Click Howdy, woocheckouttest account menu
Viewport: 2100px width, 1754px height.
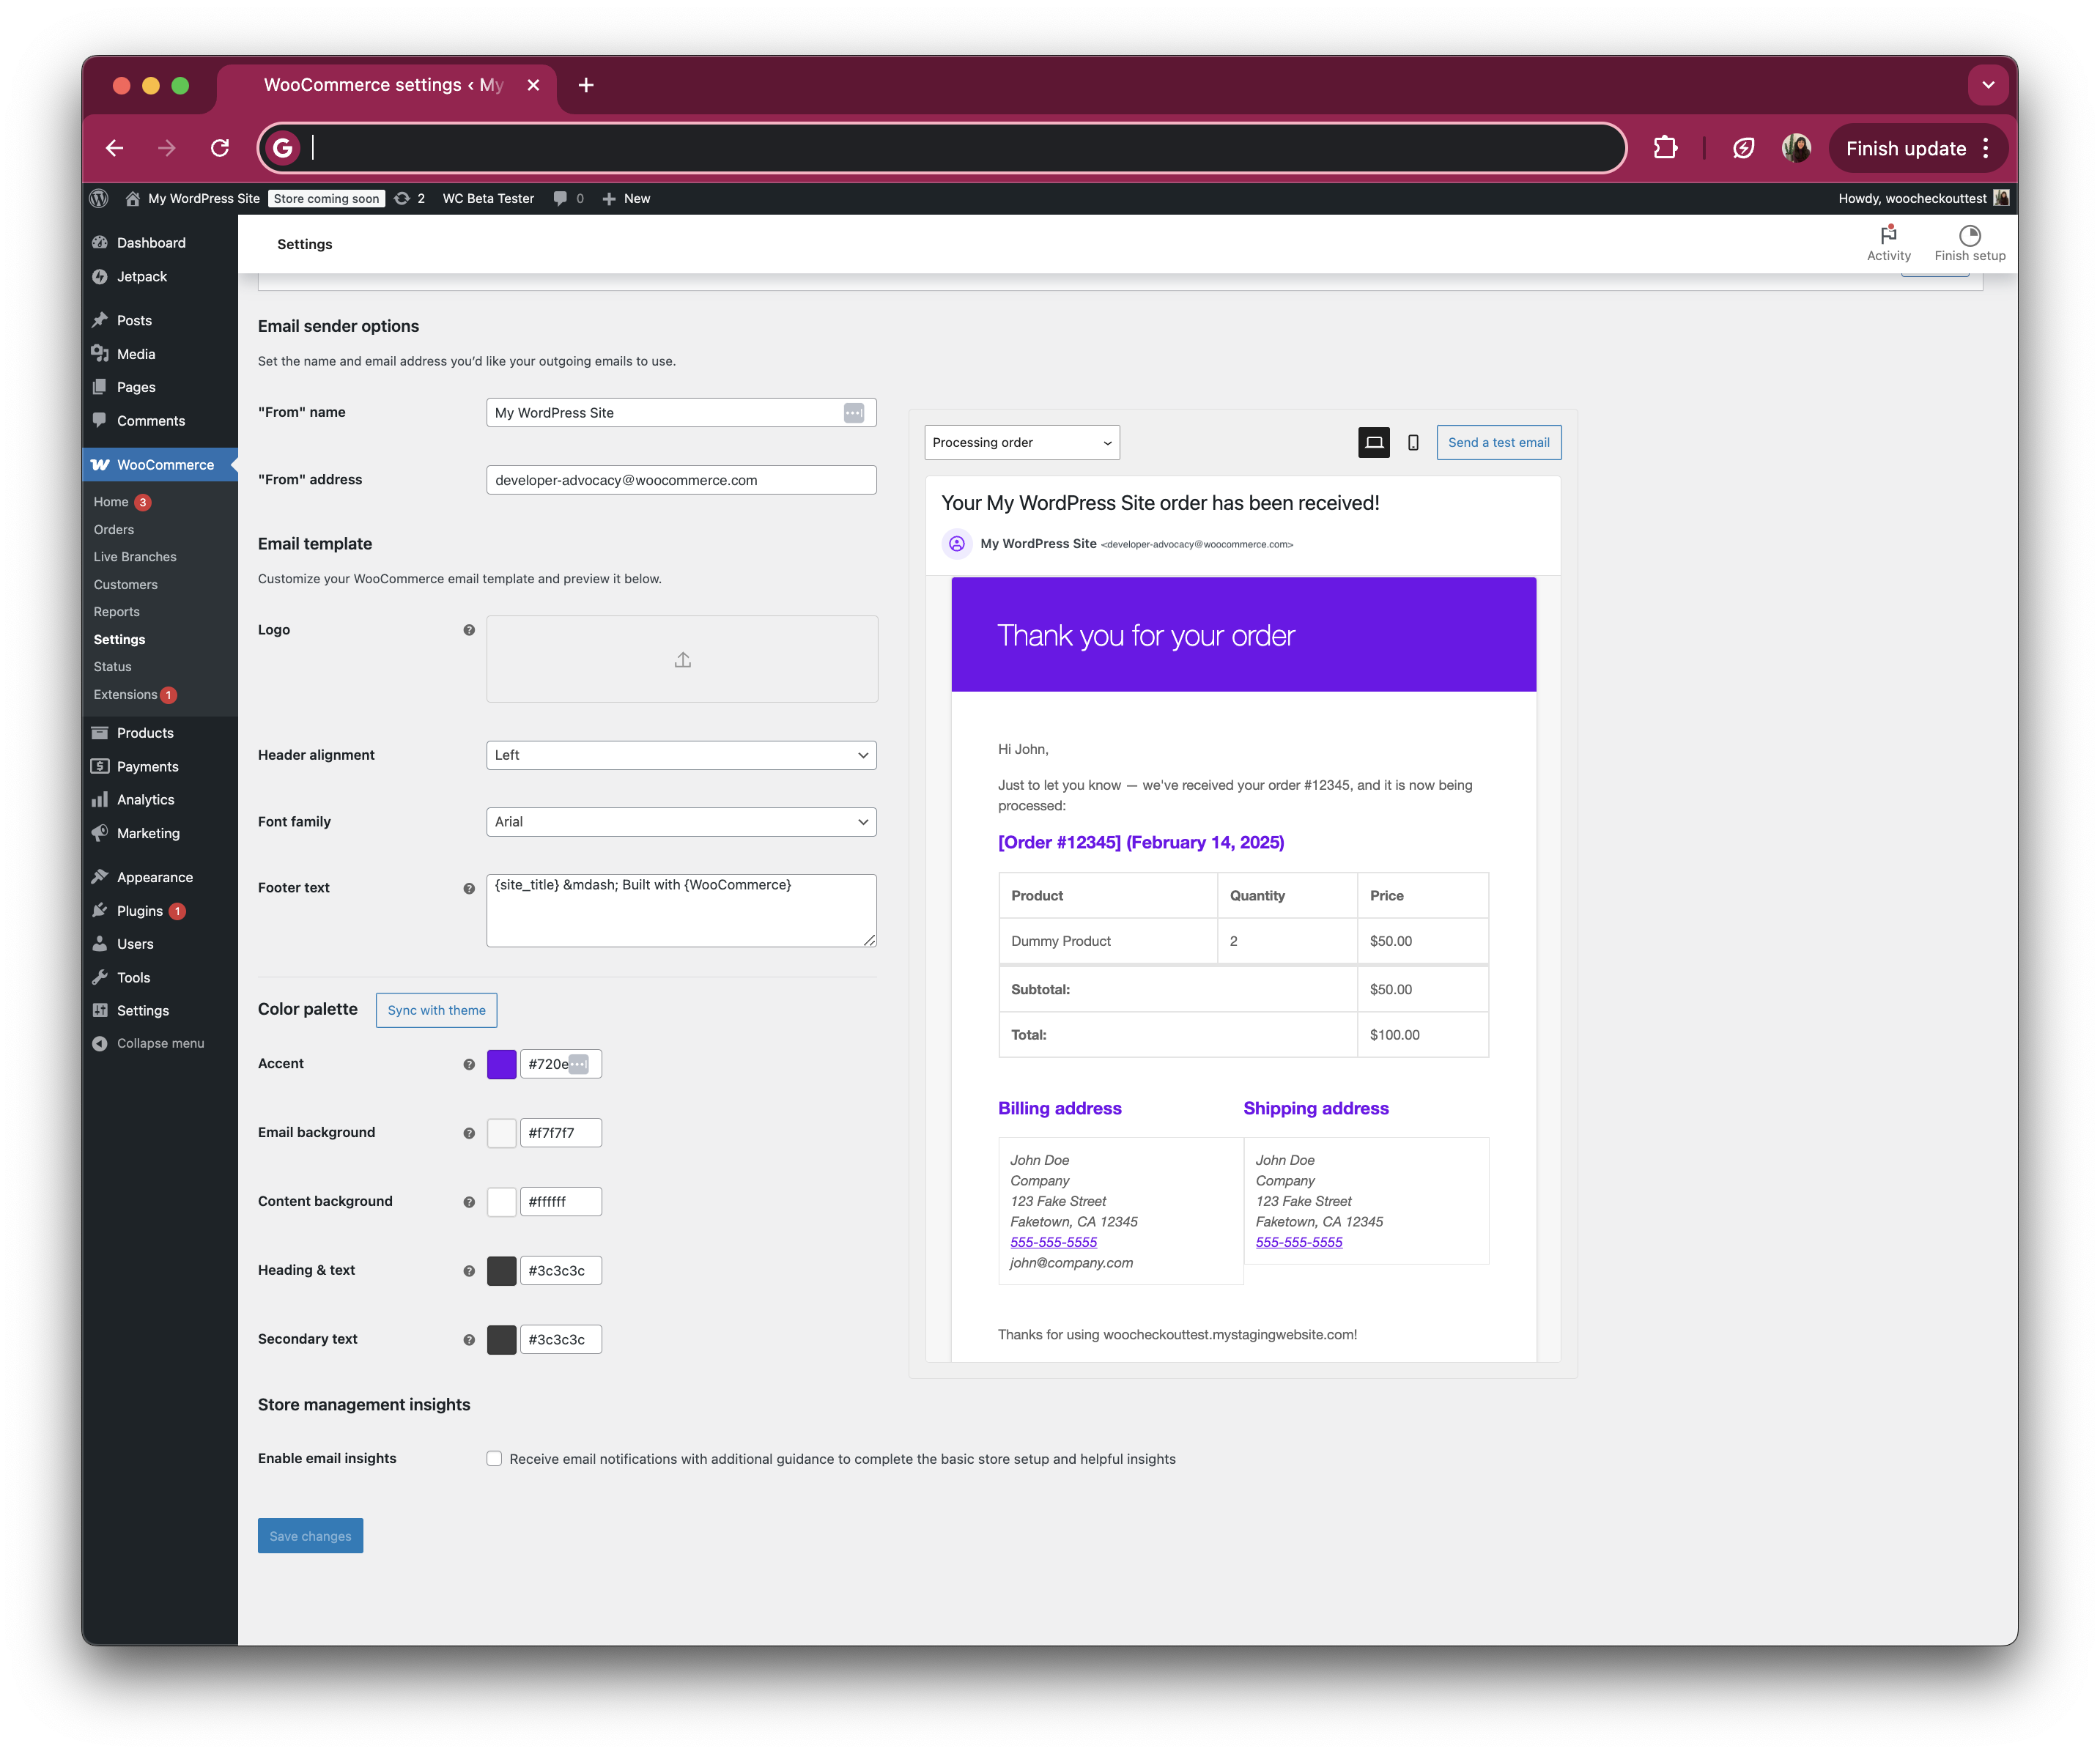1923,198
